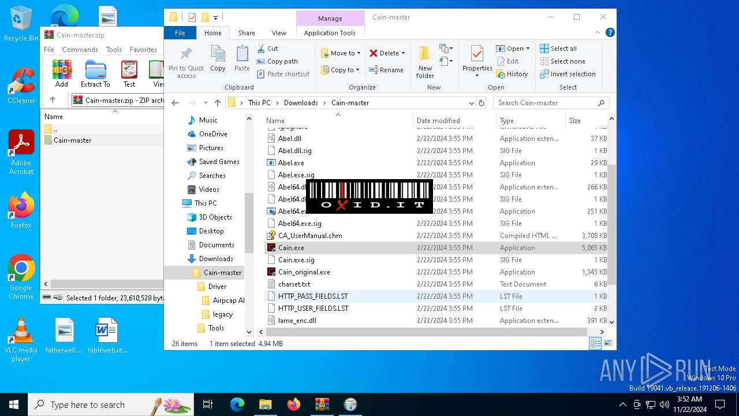
Task: Open WinRAR Commands menu
Action: click(80, 50)
